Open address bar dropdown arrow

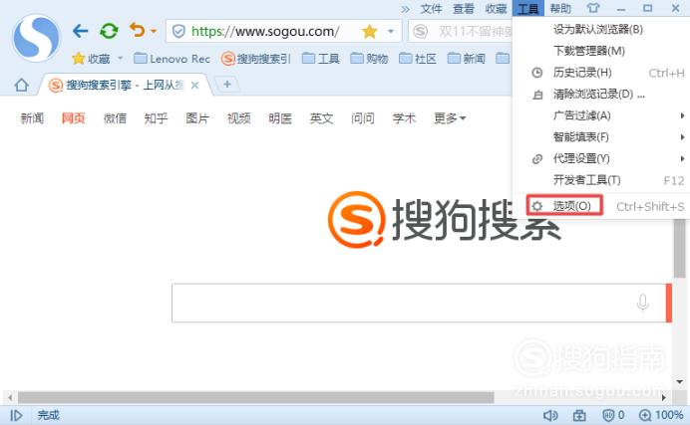click(390, 31)
